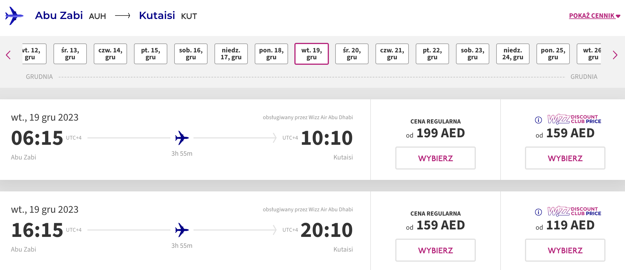The width and height of the screenshot is (625, 270).
Task: Switch to sob. 16, gru date
Action: click(191, 54)
